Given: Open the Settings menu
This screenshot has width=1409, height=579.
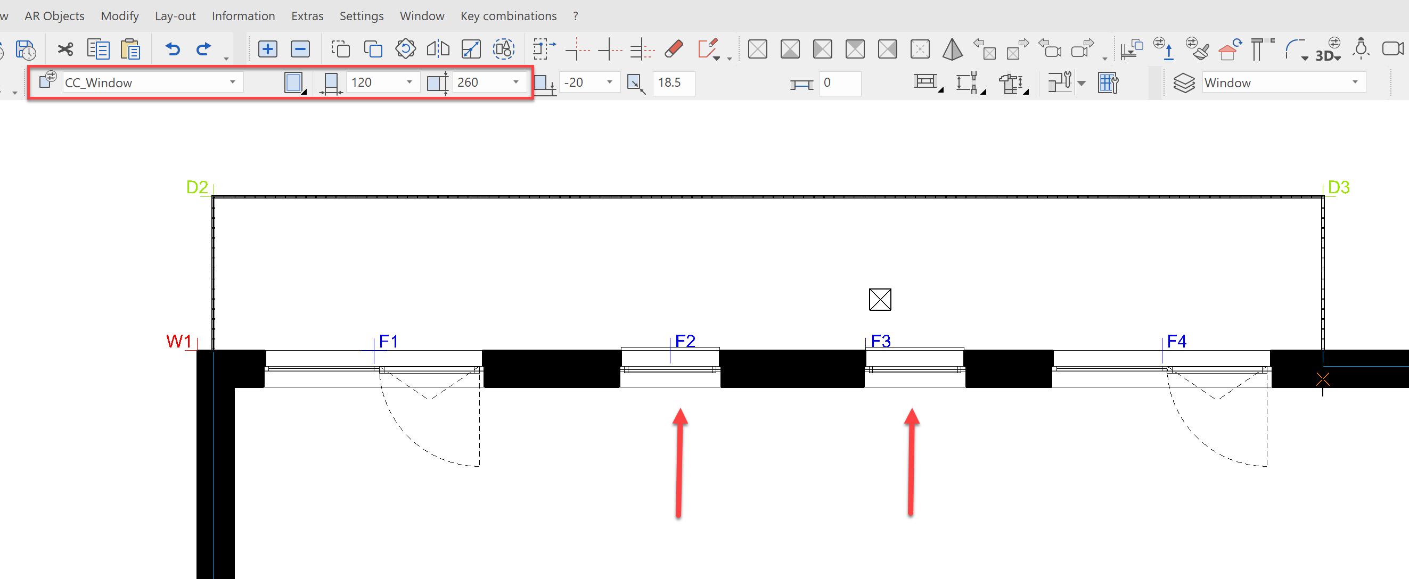Looking at the screenshot, I should point(362,16).
